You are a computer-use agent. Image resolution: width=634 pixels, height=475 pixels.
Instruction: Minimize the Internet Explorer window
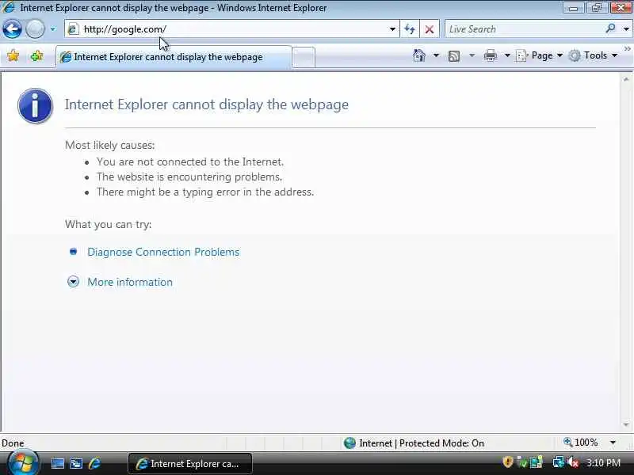pos(573,8)
